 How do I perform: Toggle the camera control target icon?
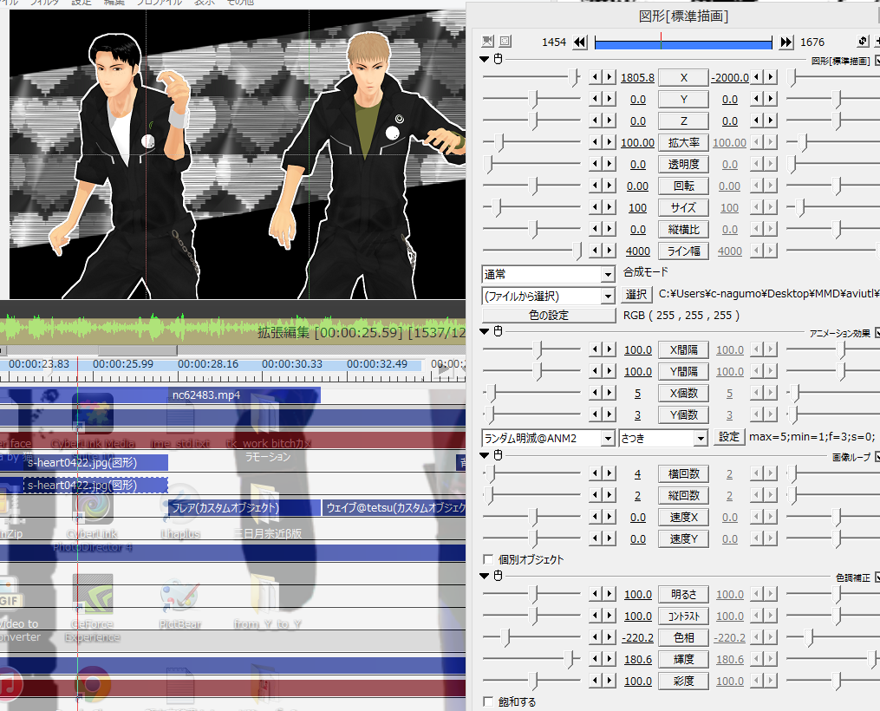(487, 41)
